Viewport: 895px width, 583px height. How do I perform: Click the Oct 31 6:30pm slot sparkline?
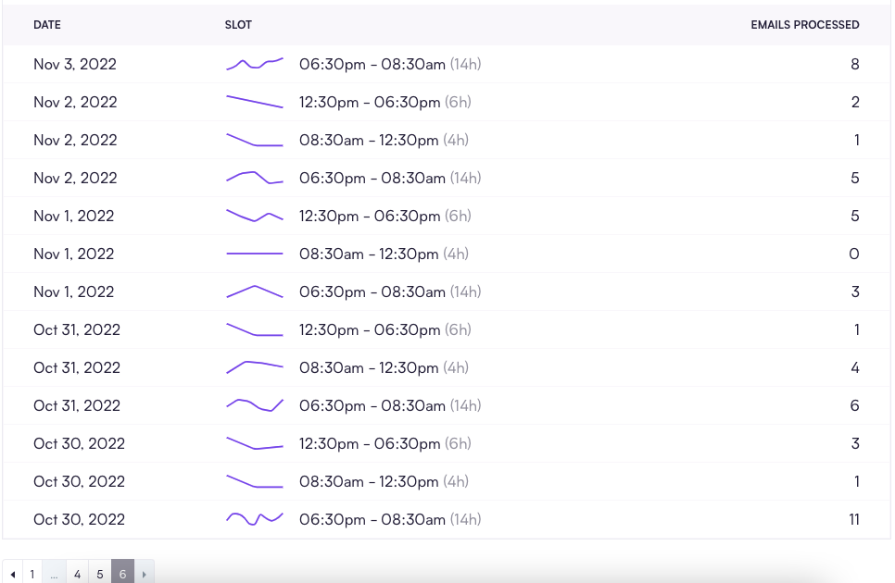pyautogui.click(x=255, y=405)
